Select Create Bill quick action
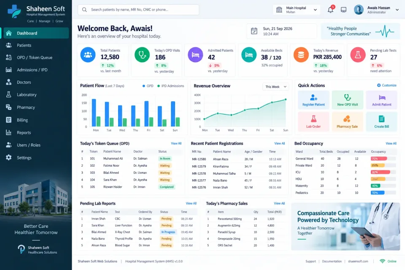This screenshot has height=270, width=405. click(x=382, y=121)
